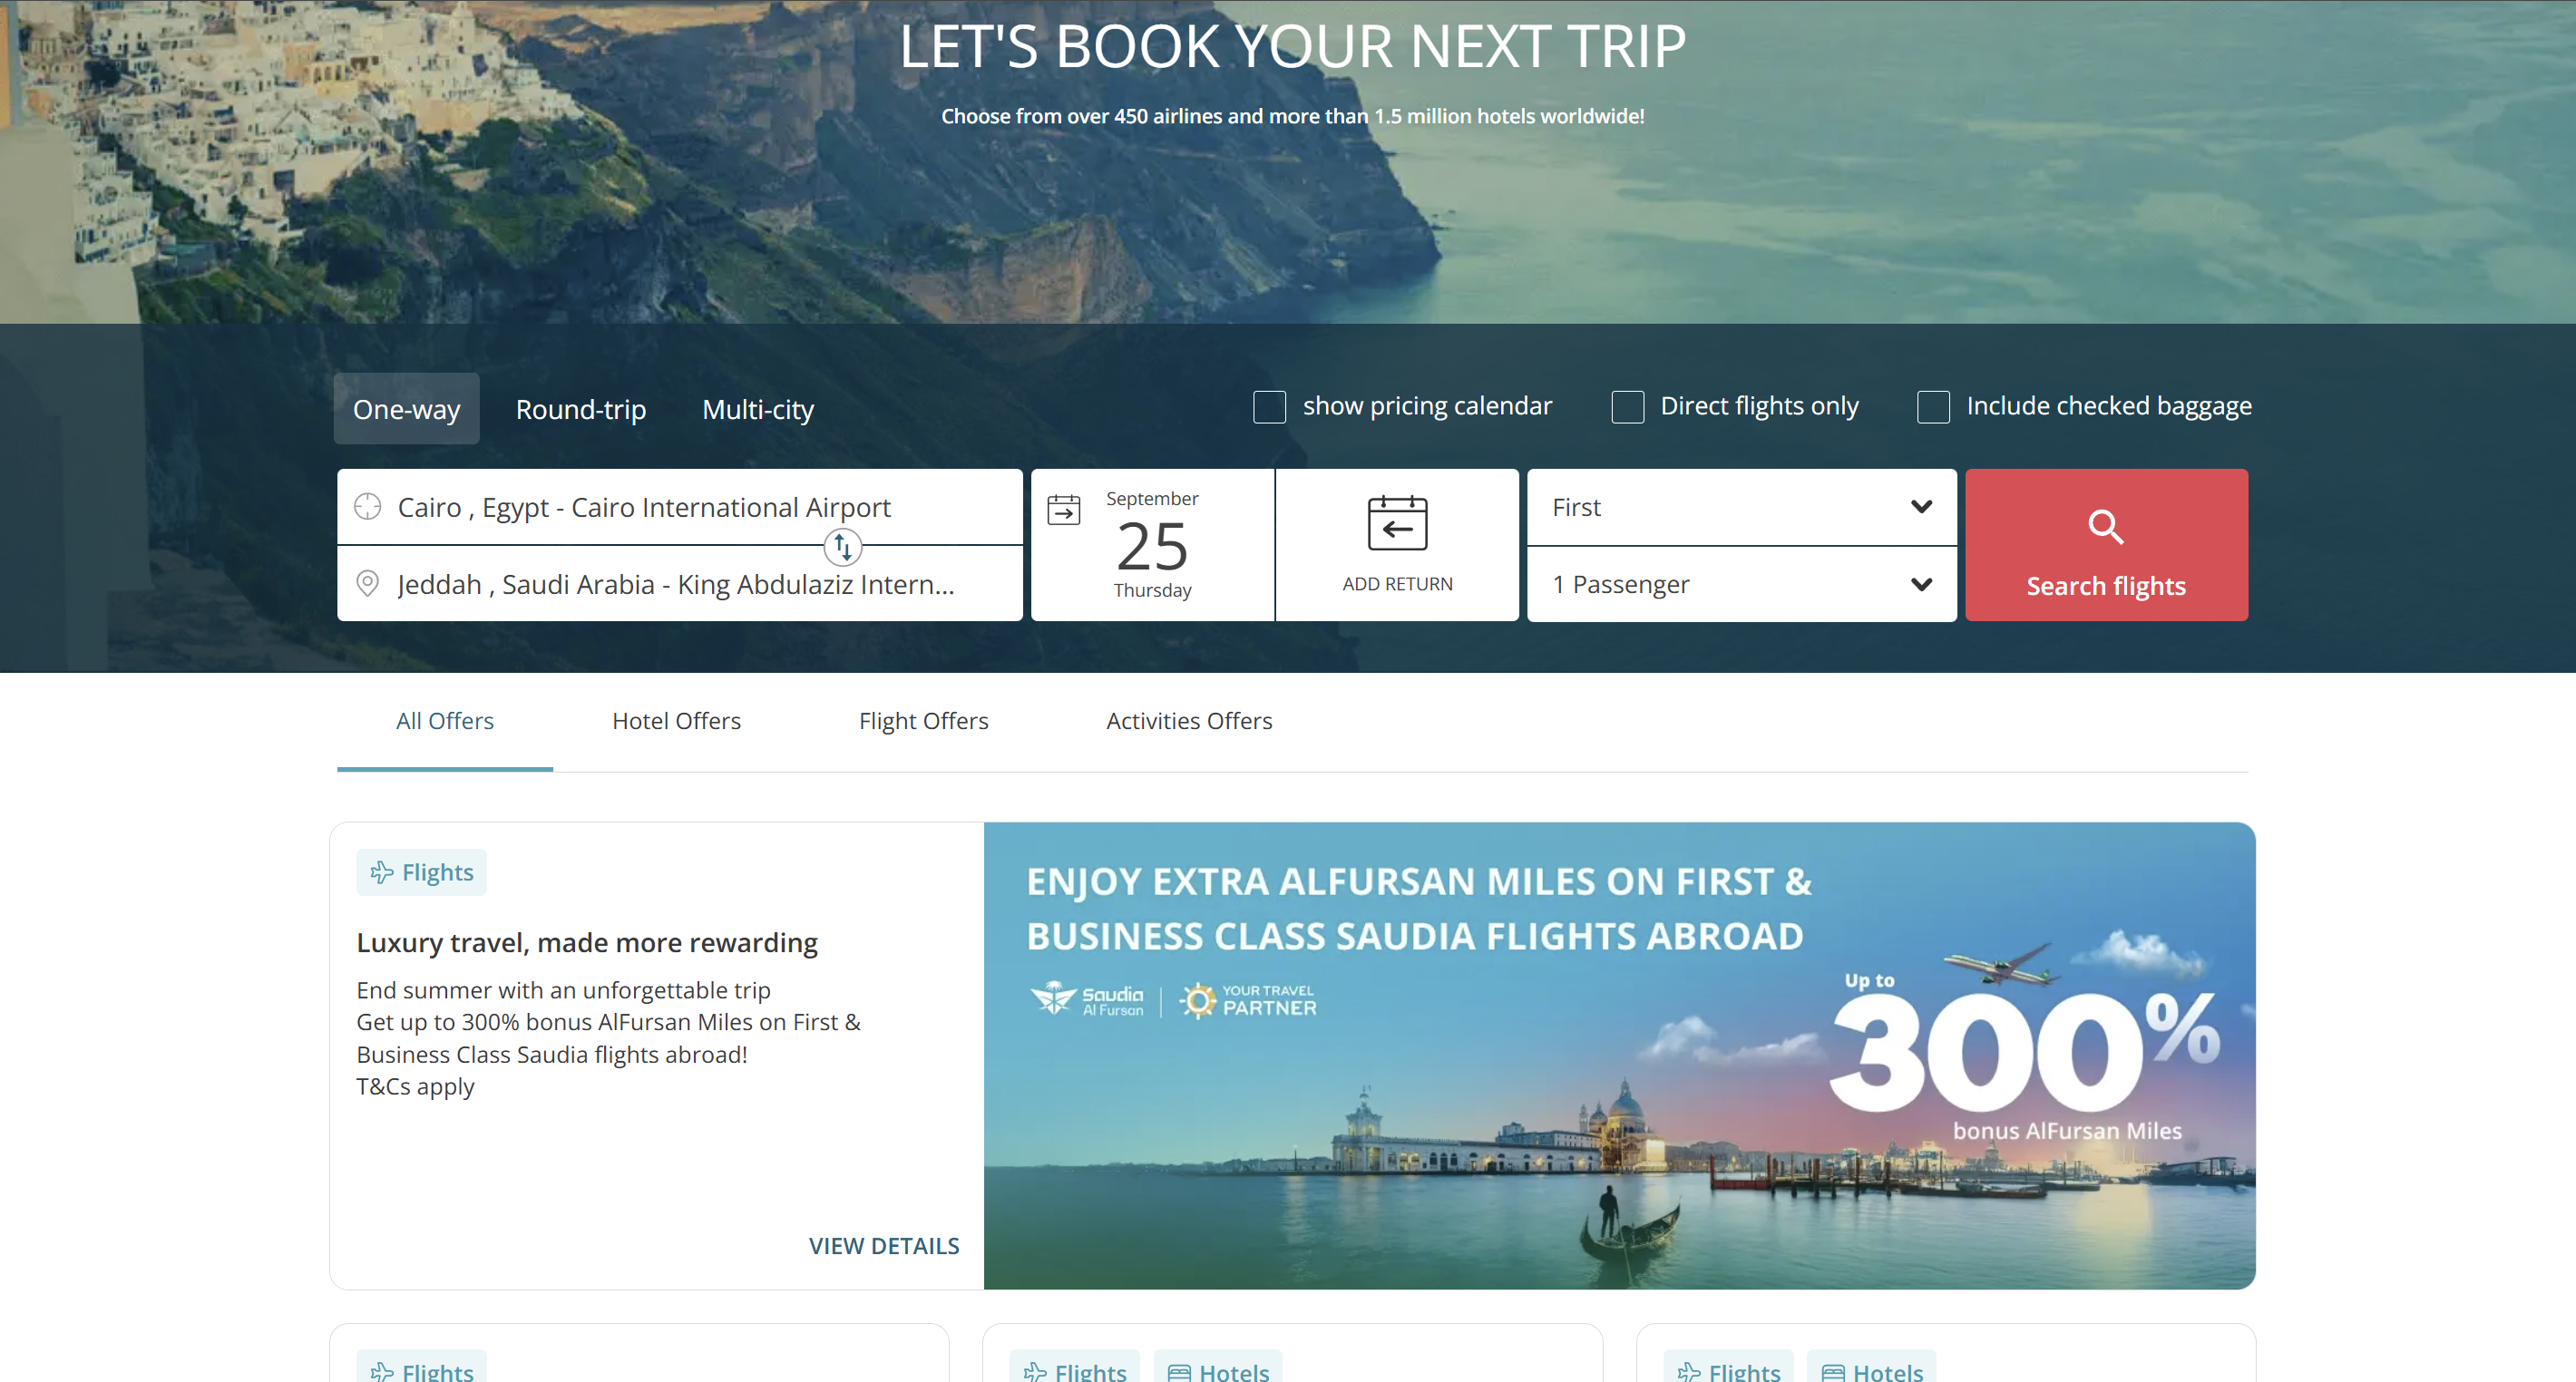Viewport: 2576px width, 1382px height.
Task: Open the 1 Passenger dropdown
Action: click(x=1741, y=584)
